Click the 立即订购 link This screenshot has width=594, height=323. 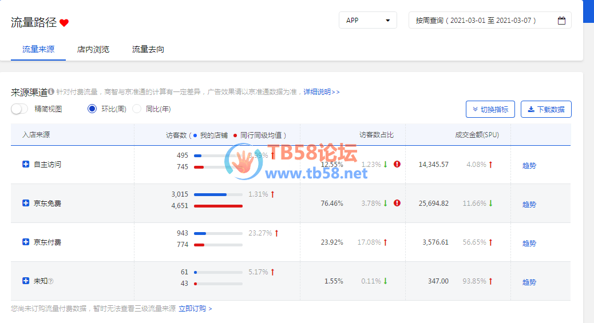click(195, 309)
